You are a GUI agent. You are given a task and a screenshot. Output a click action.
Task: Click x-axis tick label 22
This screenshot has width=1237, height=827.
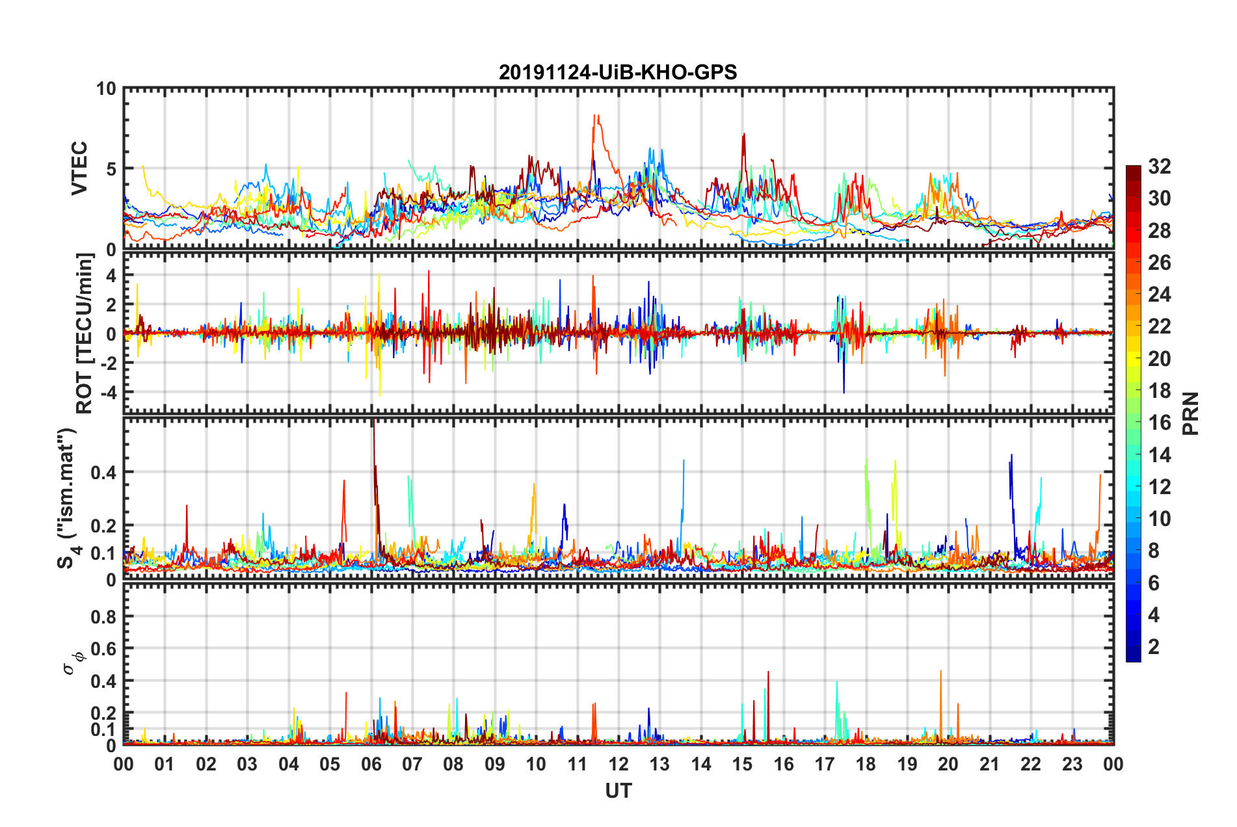point(1031,764)
